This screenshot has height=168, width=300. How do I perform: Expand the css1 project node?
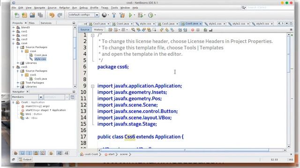14,31
